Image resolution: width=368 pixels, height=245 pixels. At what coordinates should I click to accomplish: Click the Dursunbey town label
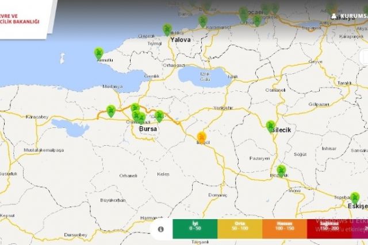tap(75, 235)
